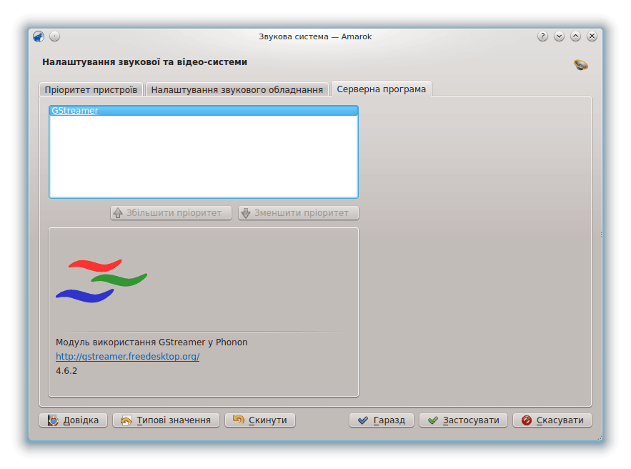The height and width of the screenshot is (469, 631).
Task: Click the window title Звукова система — Amarok
Action: click(x=315, y=36)
